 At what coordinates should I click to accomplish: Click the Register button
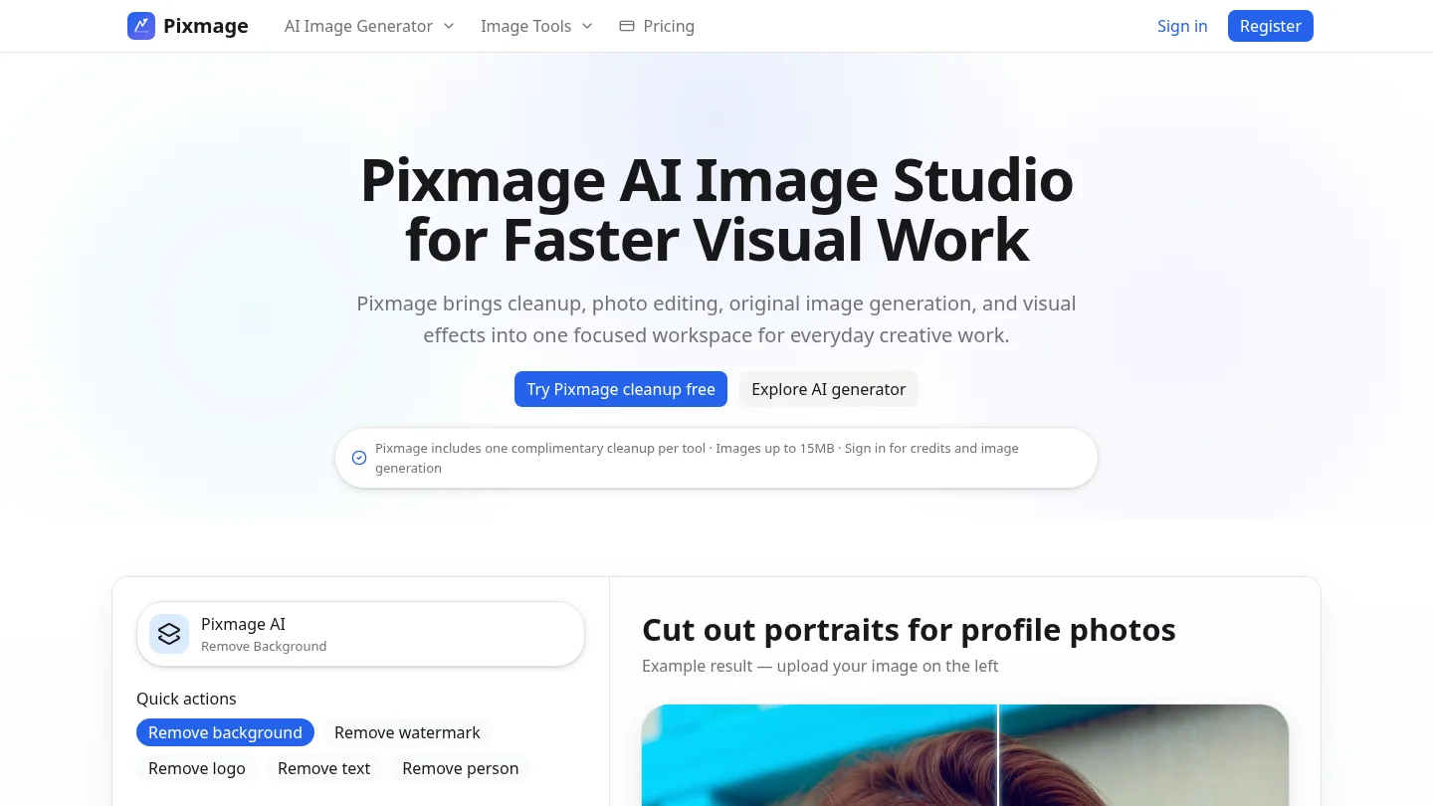click(1271, 26)
